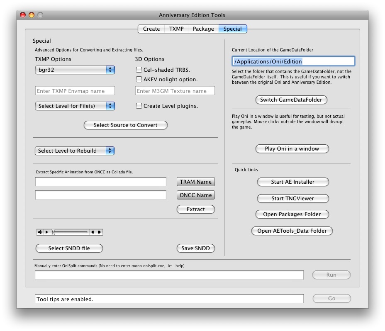Focus the Enter TXMP Envmap name field
Screen dimensions: 385x331
coord(75,90)
